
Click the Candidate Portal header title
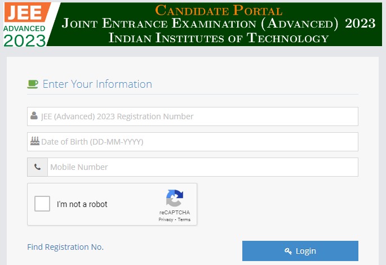219,10
